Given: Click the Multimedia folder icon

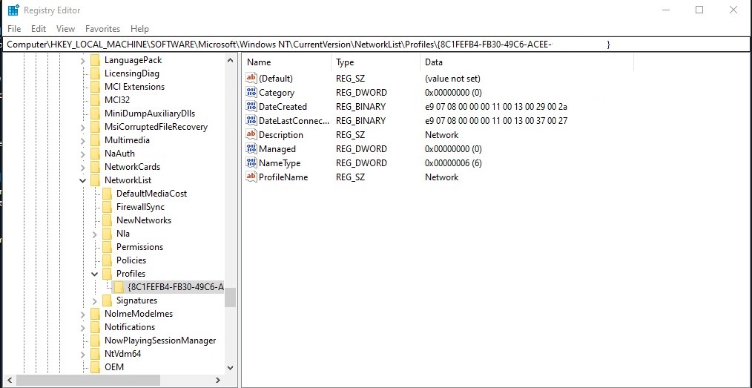Looking at the screenshot, I should point(95,140).
